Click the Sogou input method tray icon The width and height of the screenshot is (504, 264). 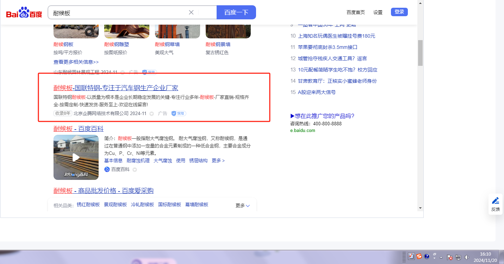(419, 256)
